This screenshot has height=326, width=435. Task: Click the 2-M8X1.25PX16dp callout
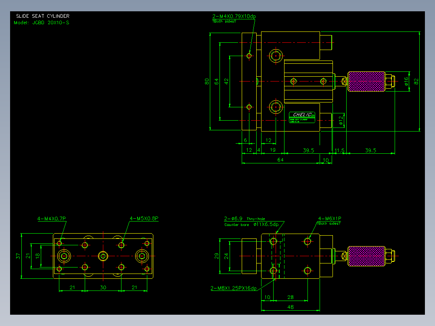point(234,288)
